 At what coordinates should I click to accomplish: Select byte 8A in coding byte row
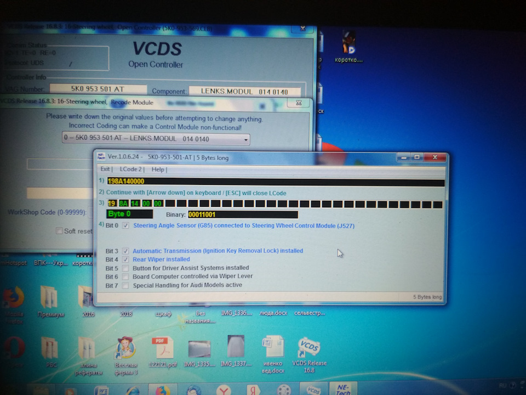[x=123, y=204]
